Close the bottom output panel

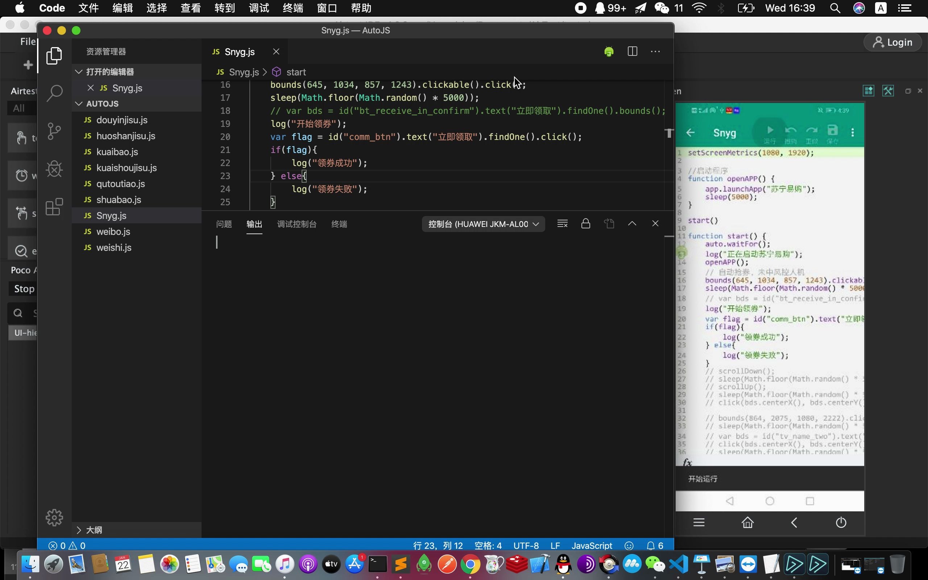pyautogui.click(x=655, y=224)
